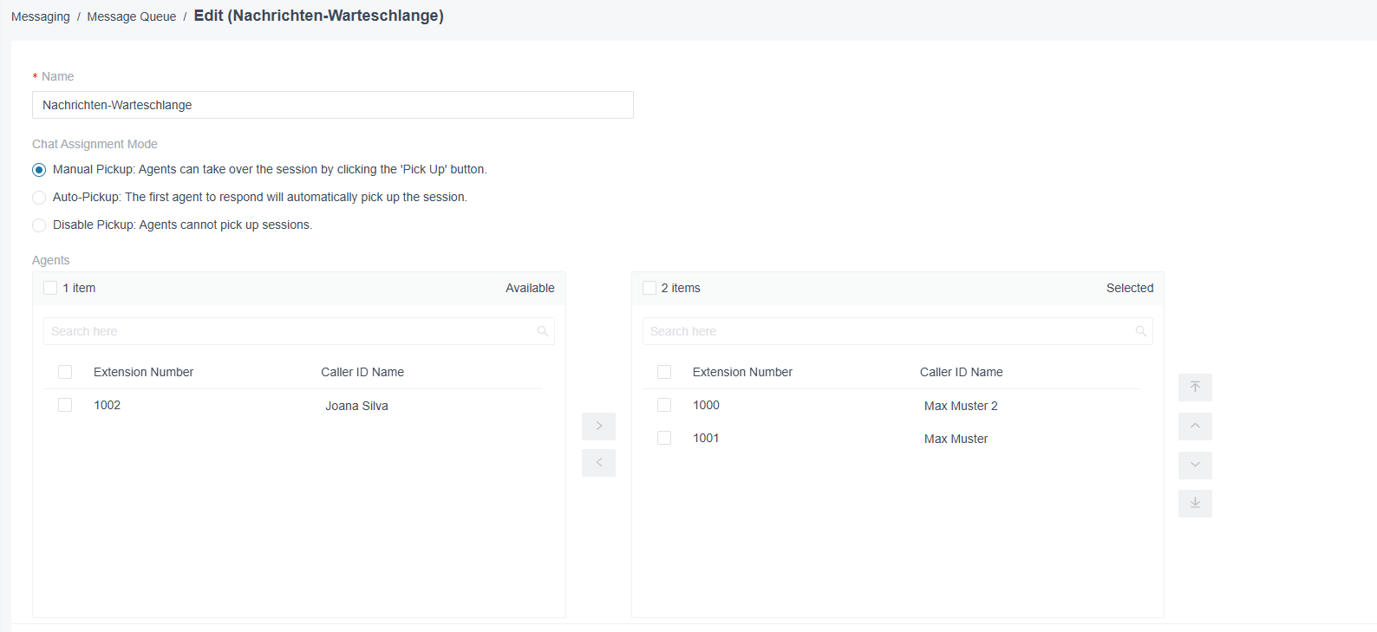This screenshot has width=1377, height=632.
Task: Click the 'Selected' panel title
Action: coord(1130,288)
